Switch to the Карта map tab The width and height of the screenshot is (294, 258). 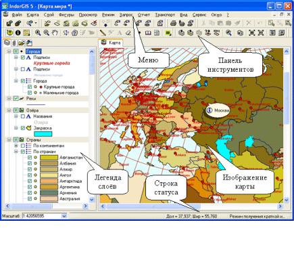pyautogui.click(x=111, y=43)
